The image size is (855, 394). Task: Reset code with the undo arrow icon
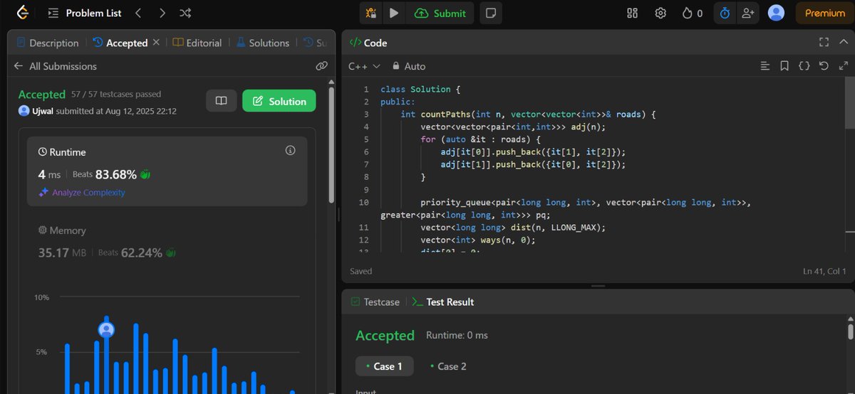824,66
